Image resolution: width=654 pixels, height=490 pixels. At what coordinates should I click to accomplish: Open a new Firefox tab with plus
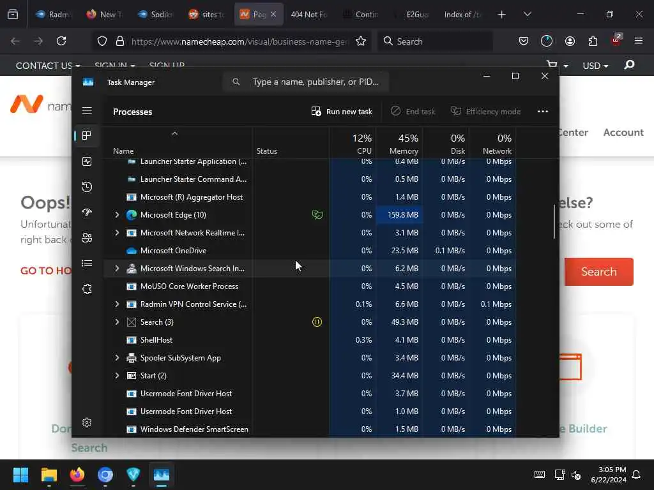(502, 15)
